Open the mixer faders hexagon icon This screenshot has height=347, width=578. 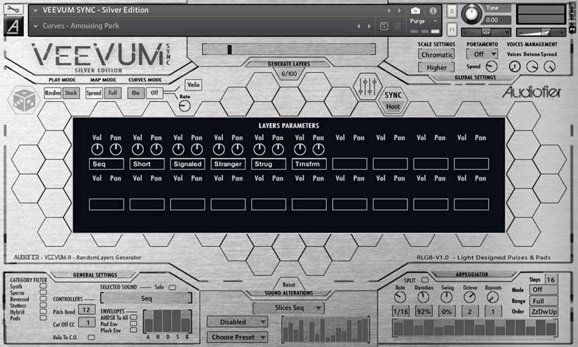click(x=369, y=87)
